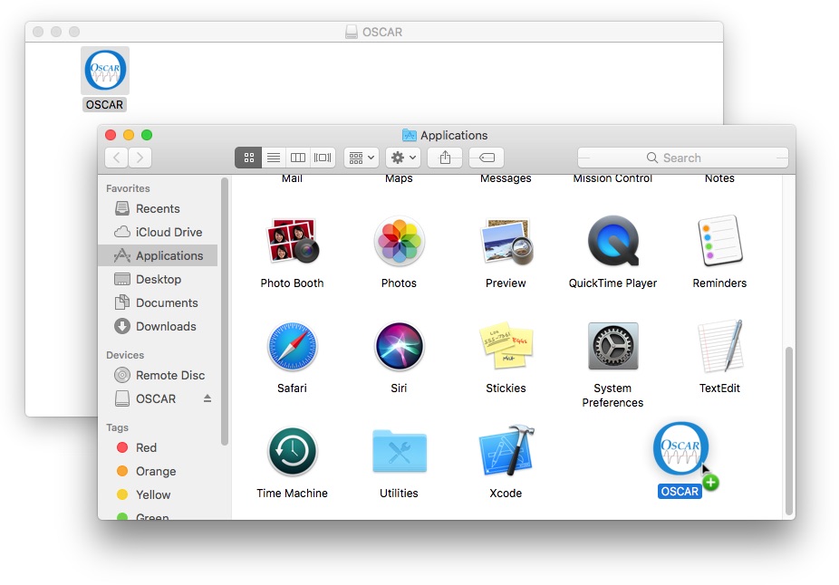839x585 pixels.
Task: Click the Search field
Action: point(683,158)
